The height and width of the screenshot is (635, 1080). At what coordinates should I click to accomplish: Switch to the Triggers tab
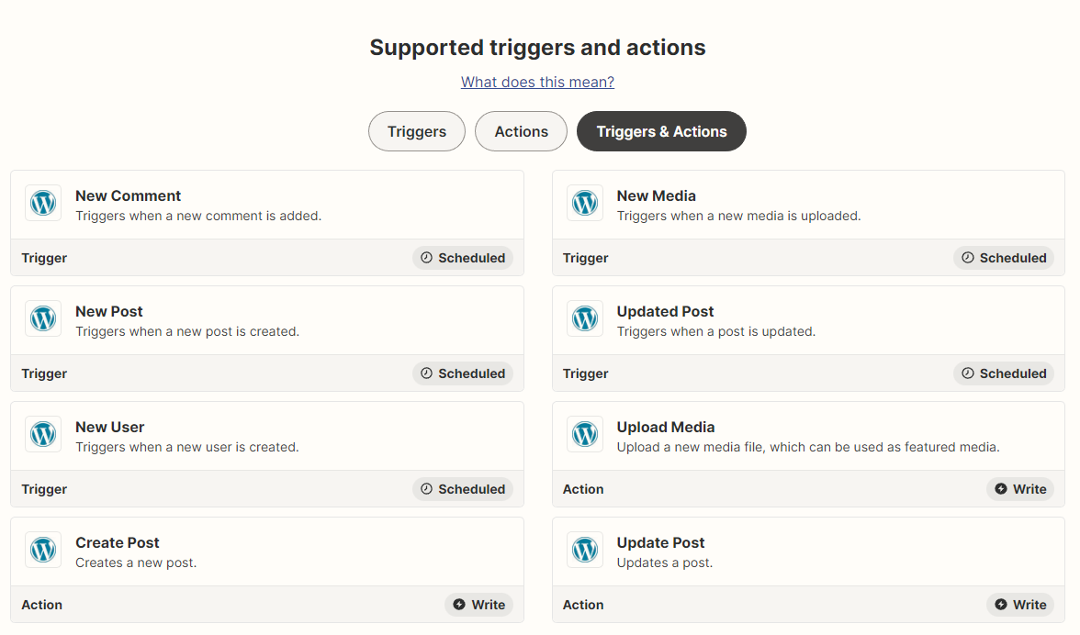point(417,131)
